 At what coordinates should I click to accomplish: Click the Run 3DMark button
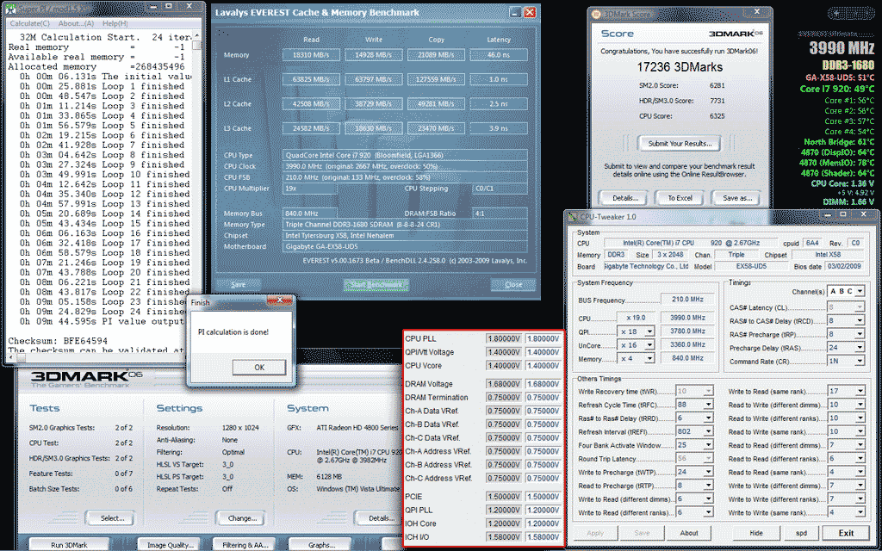point(69,545)
